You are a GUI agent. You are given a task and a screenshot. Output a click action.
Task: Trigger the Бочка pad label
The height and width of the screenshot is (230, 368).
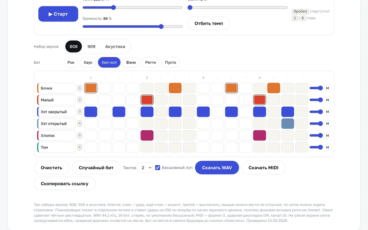[56, 88]
